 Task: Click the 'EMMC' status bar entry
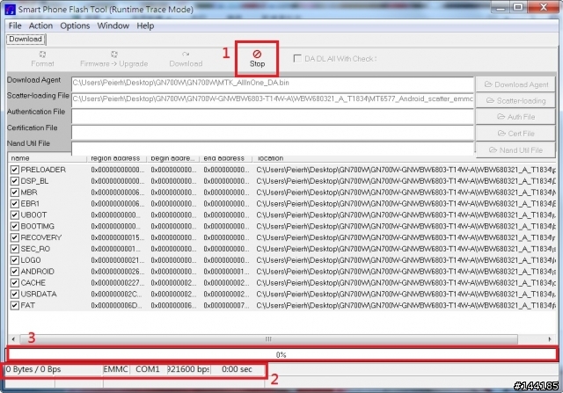[115, 369]
